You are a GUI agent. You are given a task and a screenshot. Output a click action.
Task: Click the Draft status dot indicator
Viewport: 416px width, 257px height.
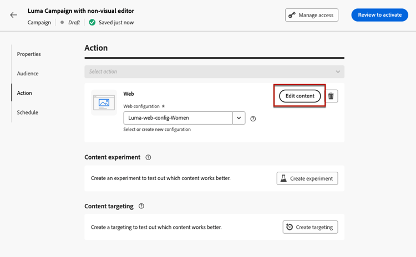[x=63, y=23]
